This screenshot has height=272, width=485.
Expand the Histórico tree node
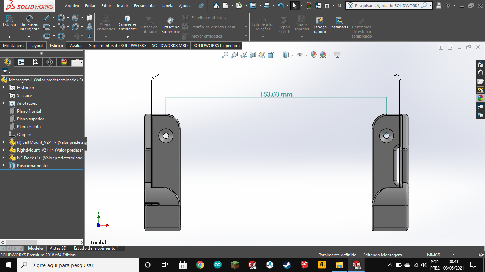[x=4, y=88]
